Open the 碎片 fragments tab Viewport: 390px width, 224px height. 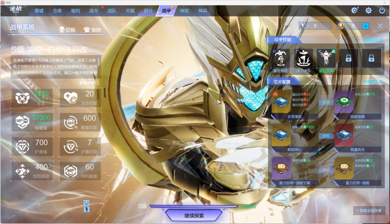click(x=148, y=11)
